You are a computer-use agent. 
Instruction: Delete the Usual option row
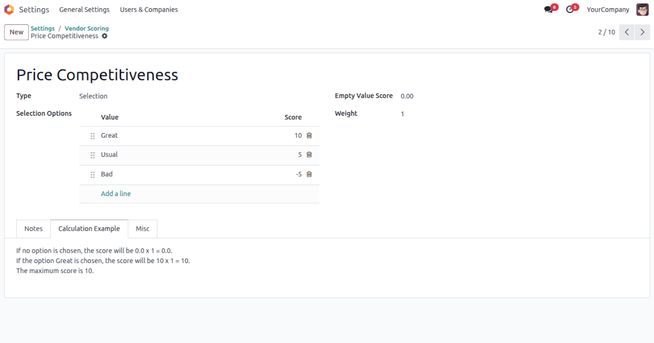click(x=309, y=154)
